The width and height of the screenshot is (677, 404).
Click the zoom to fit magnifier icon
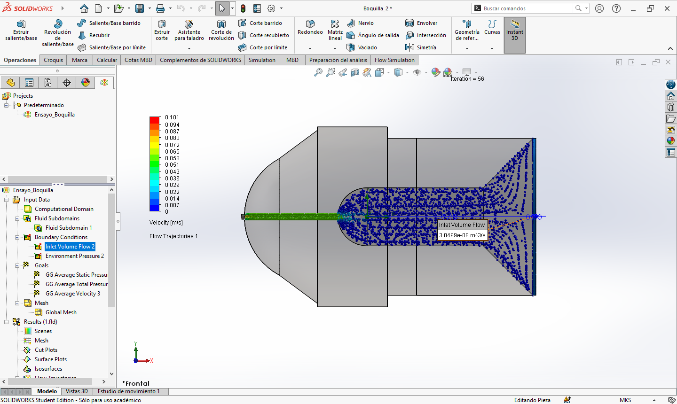coord(318,72)
